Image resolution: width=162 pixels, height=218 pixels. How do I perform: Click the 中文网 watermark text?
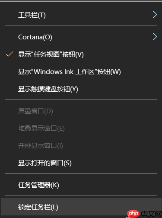[x=151, y=214]
